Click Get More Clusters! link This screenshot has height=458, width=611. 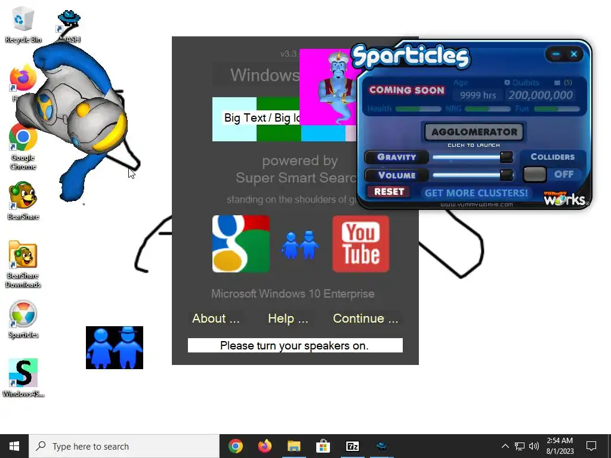point(476,193)
